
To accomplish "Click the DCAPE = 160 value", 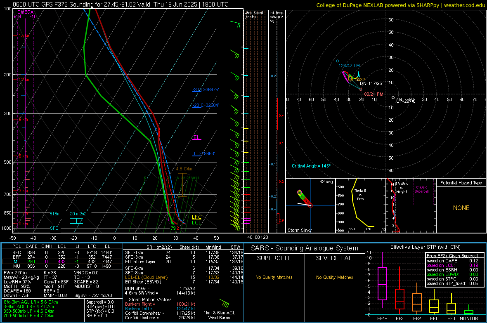I will [x=17, y=291].
